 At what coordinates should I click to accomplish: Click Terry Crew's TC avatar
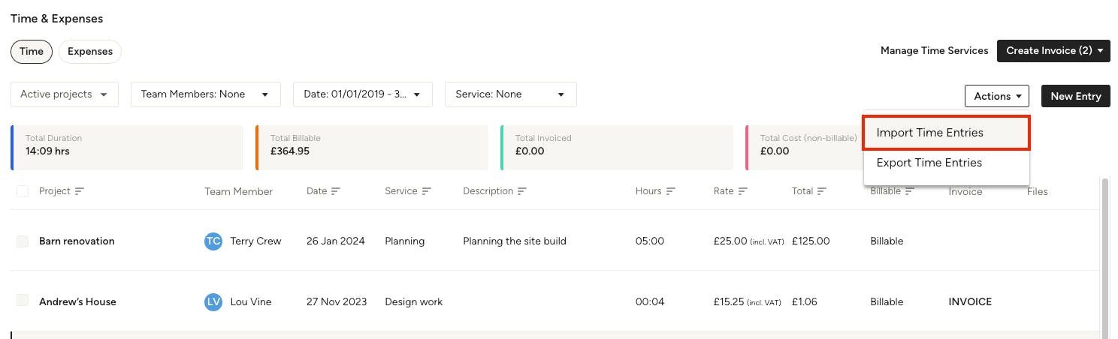213,241
